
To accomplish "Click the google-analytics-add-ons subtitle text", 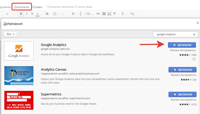I will (x=55, y=49).
